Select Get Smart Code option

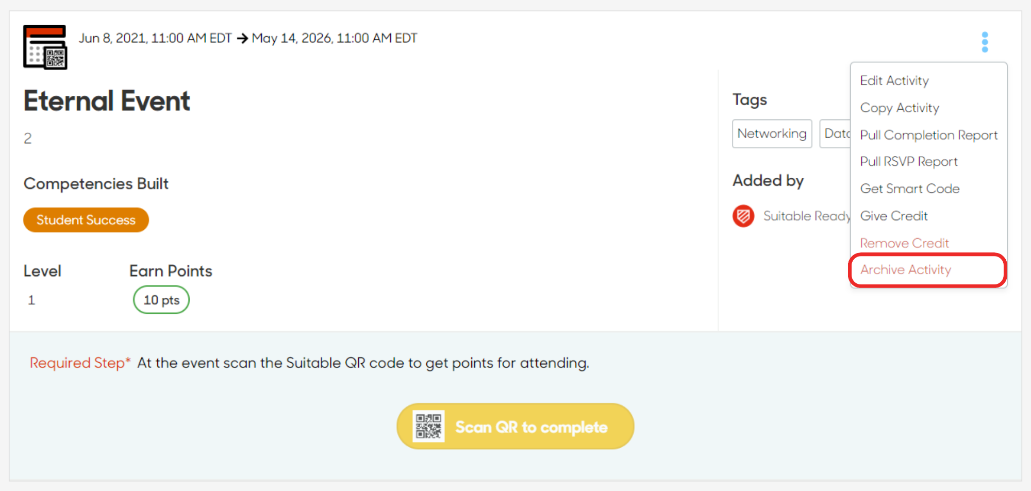[x=910, y=189]
